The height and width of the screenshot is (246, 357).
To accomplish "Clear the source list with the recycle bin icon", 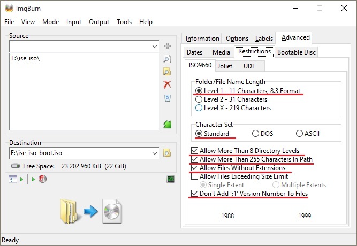I will (x=168, y=98).
